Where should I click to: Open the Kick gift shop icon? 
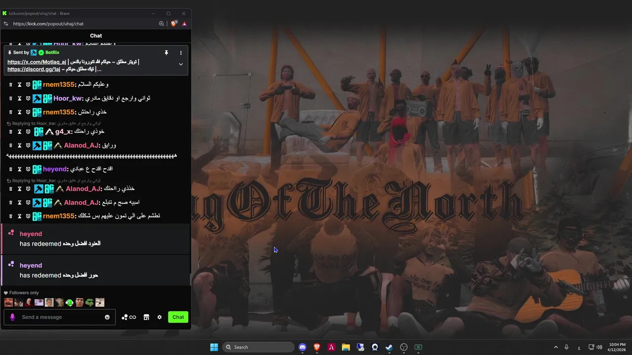(x=146, y=317)
